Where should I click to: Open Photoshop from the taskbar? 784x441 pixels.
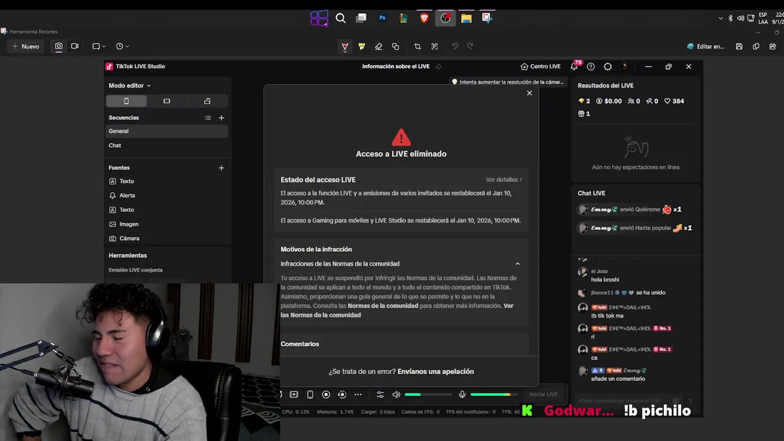[382, 18]
